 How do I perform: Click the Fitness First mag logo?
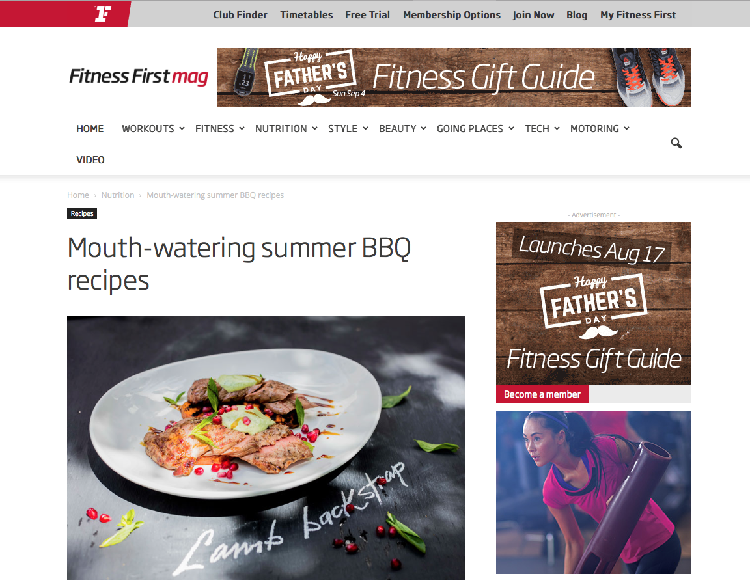(x=139, y=77)
